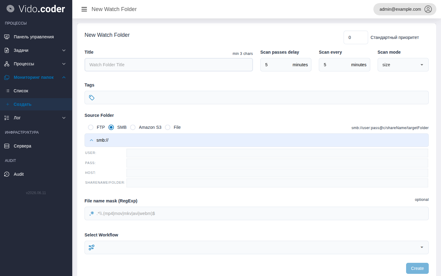Click the File name mask RegExp field
This screenshot has height=276, width=441.
click(257, 213)
